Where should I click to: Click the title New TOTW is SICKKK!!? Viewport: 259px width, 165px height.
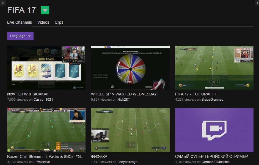click(x=28, y=94)
